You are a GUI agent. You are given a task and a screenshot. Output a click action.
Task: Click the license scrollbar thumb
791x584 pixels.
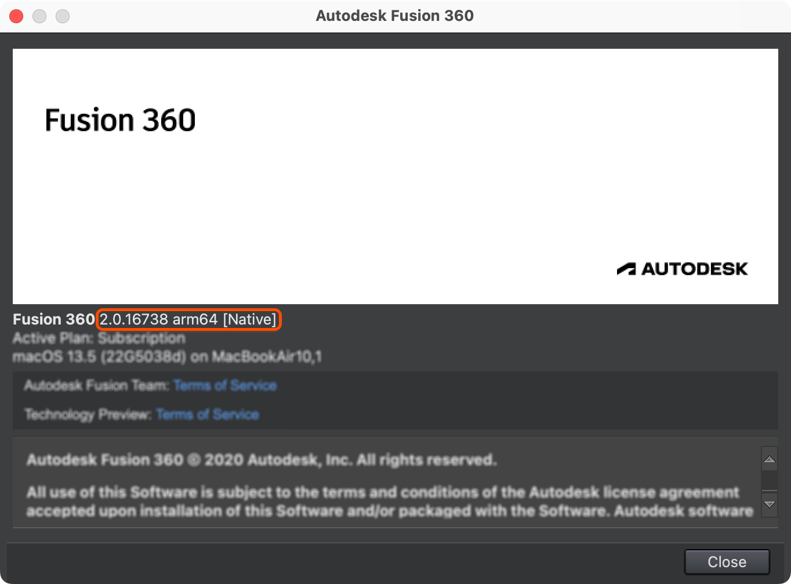click(x=769, y=480)
